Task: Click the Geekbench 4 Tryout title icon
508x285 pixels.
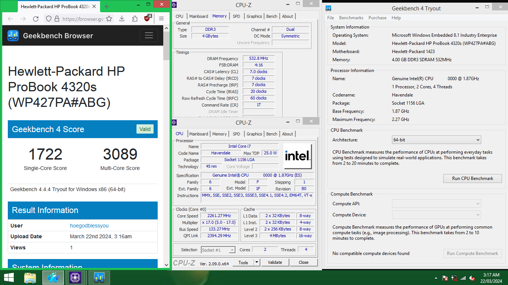Action: click(328, 9)
